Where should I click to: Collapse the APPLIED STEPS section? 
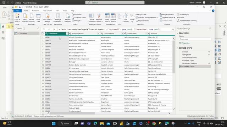[178, 48]
